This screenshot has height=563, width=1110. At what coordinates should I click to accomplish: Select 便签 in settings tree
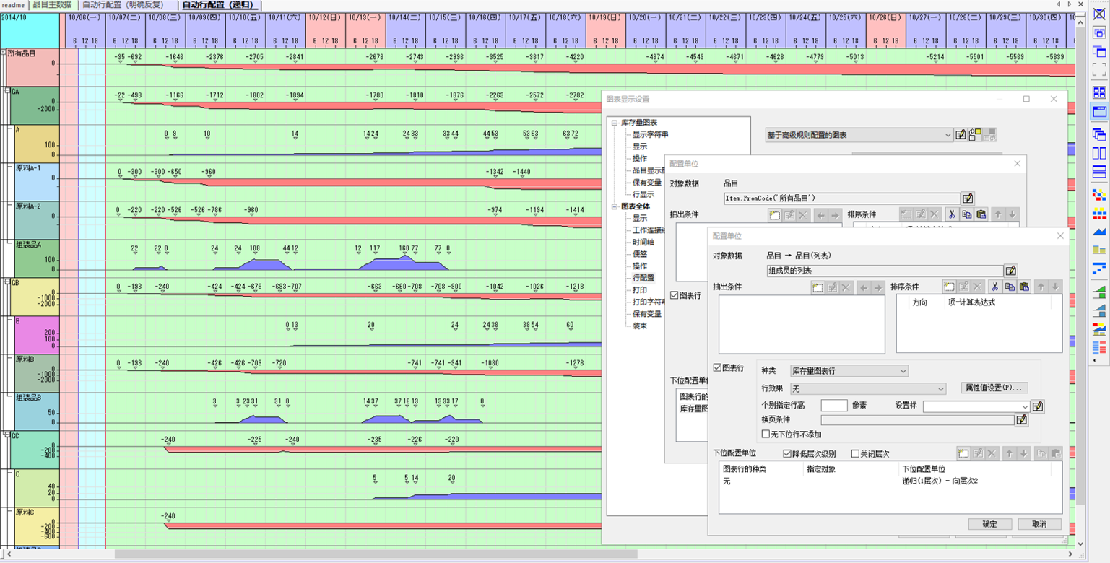pos(640,254)
